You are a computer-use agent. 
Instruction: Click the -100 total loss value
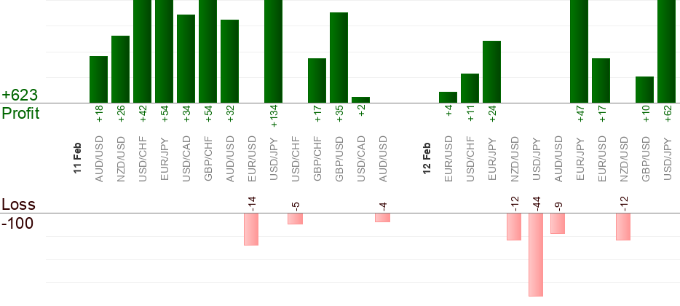pos(17,223)
